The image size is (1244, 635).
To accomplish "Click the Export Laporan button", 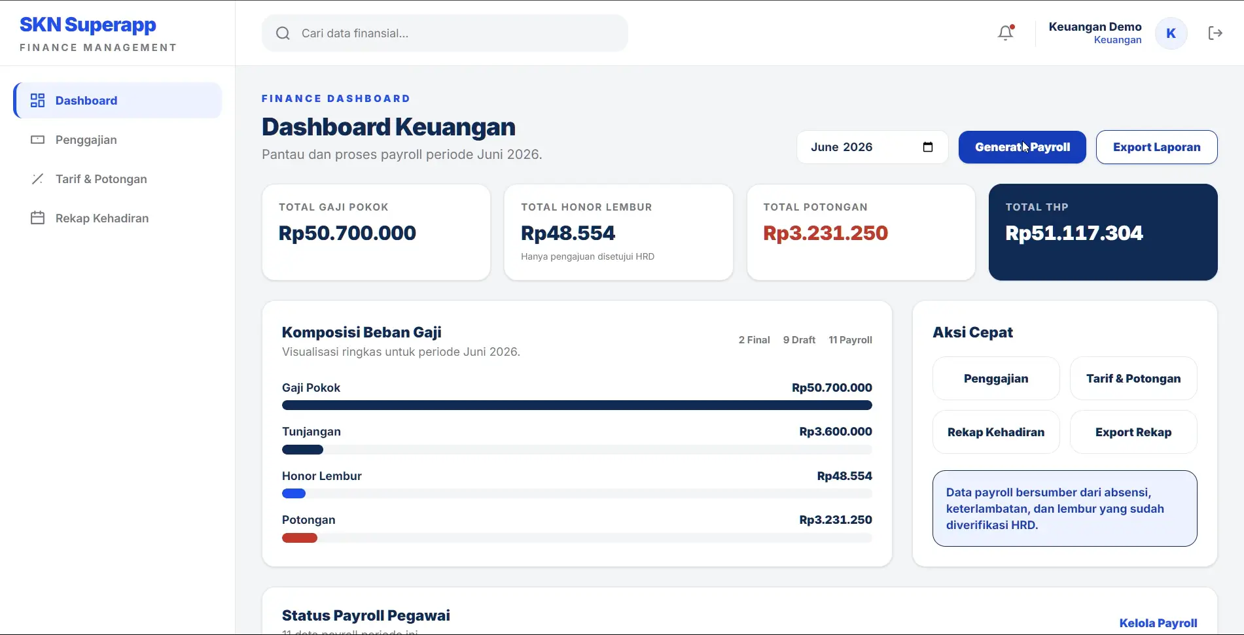I will (x=1156, y=147).
